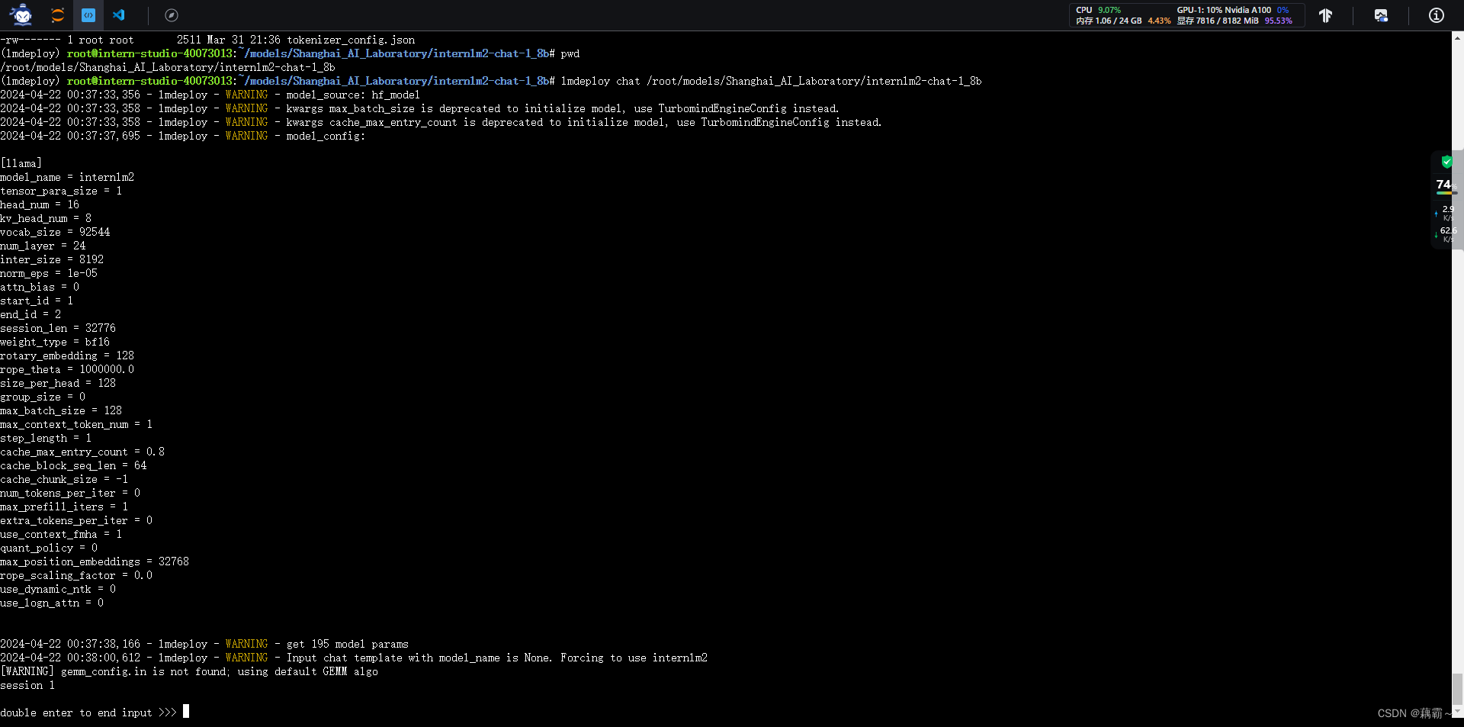The image size is (1464, 727).
Task: Click the 'cache_block_seq_len = 64' line
Action: (x=73, y=465)
